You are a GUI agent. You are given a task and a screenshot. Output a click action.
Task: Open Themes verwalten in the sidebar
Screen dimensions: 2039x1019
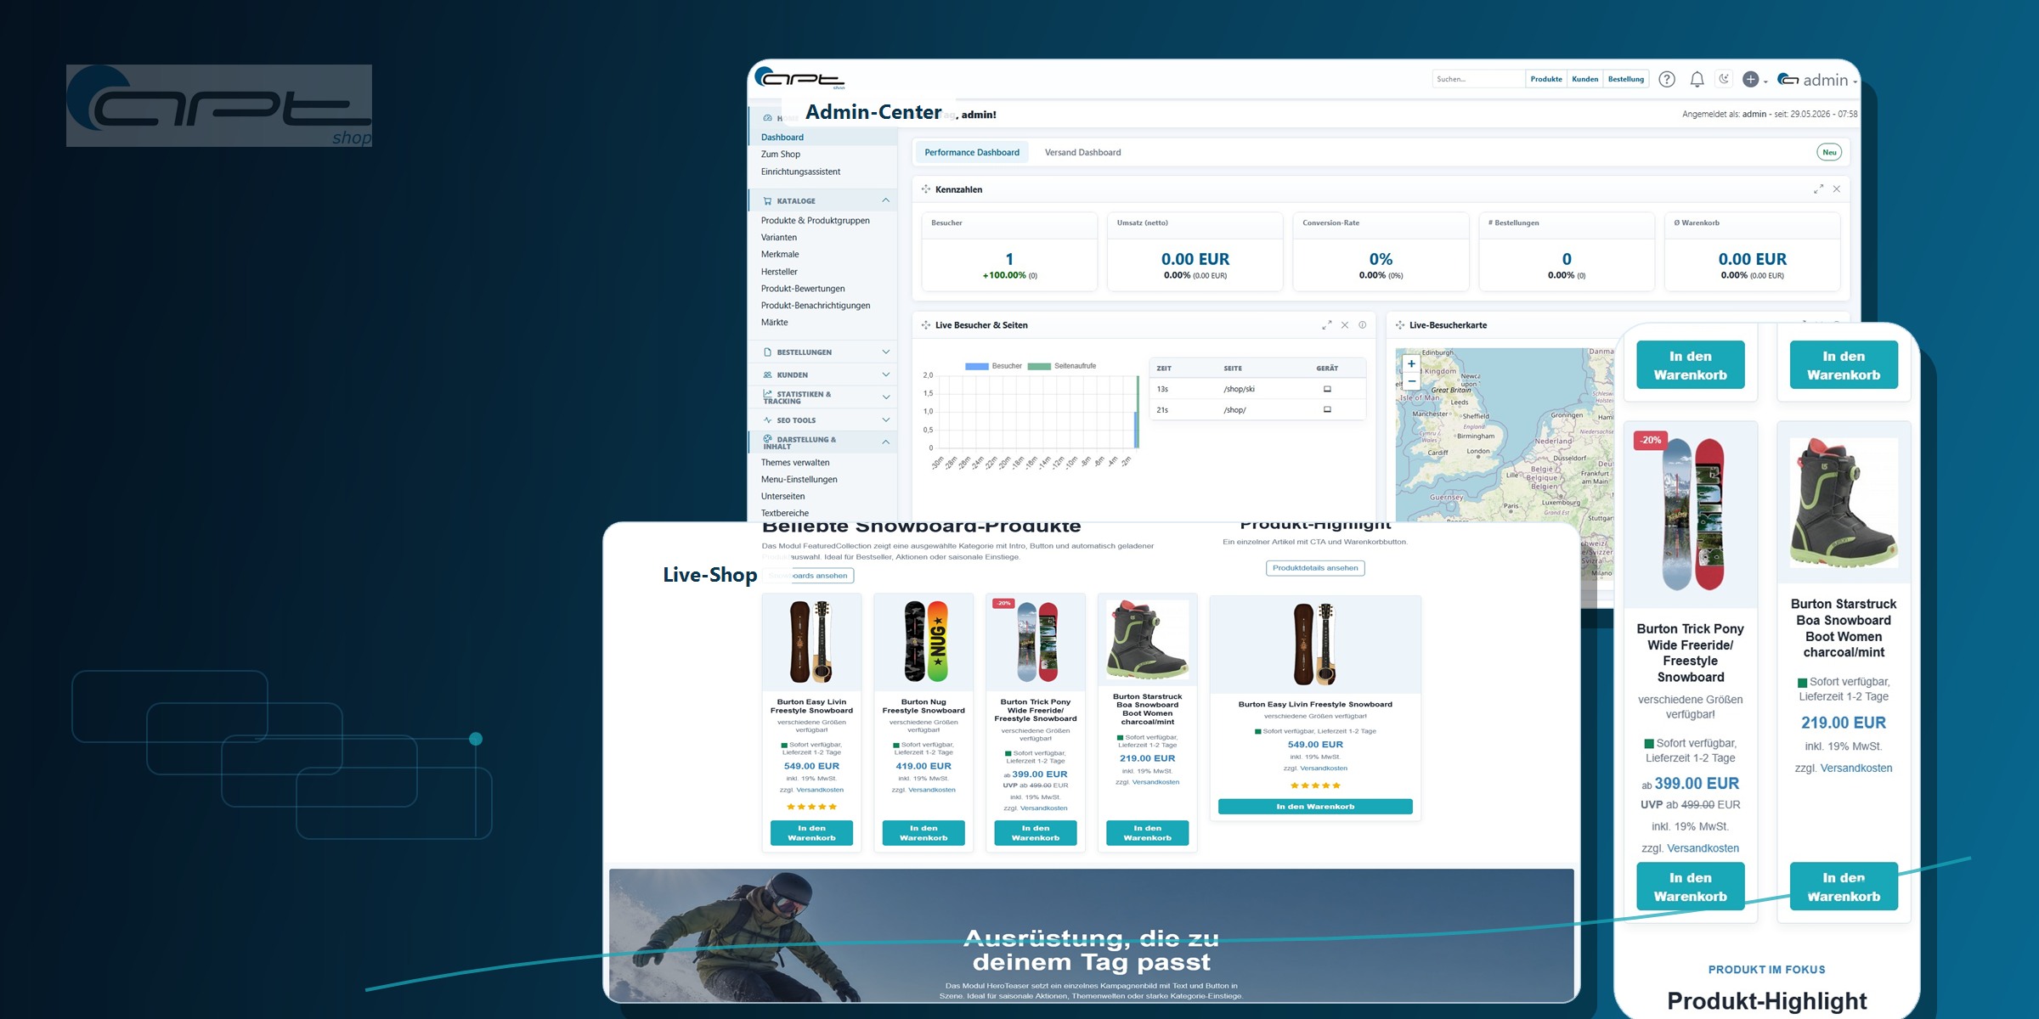pos(795,463)
